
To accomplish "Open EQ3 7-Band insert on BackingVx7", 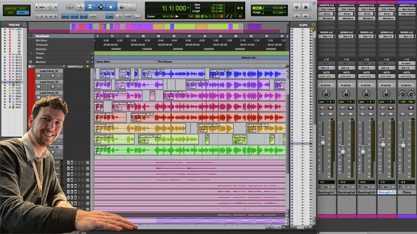I will click(x=326, y=9).
